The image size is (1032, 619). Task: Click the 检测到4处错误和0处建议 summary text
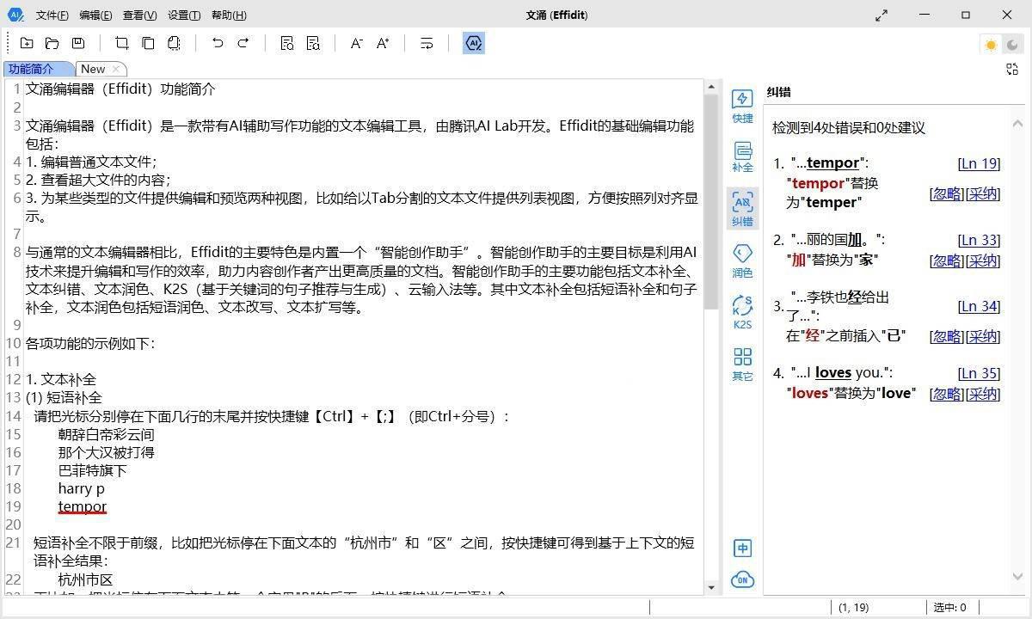[848, 127]
